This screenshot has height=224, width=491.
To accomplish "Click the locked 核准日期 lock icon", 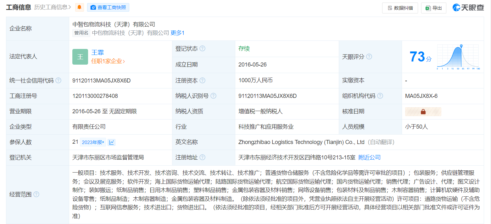I will (x=423, y=112).
